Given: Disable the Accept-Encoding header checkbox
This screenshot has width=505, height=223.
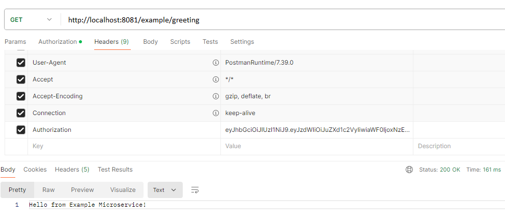Looking at the screenshot, I should click(21, 96).
